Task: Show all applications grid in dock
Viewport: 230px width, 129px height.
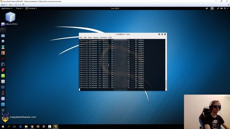Action: pos(3,110)
